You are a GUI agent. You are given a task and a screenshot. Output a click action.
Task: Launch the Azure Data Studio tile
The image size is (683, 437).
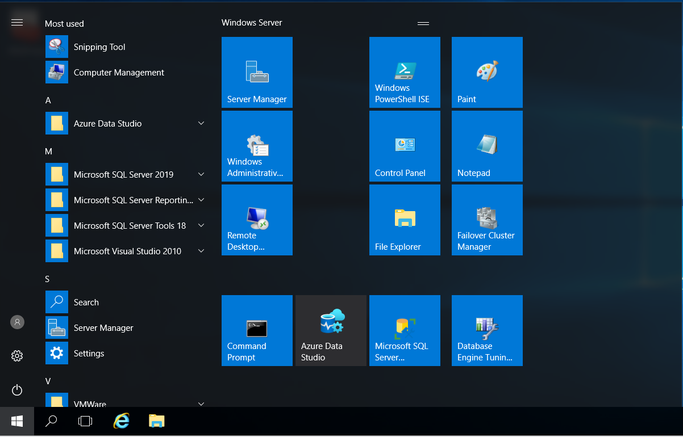(x=331, y=330)
